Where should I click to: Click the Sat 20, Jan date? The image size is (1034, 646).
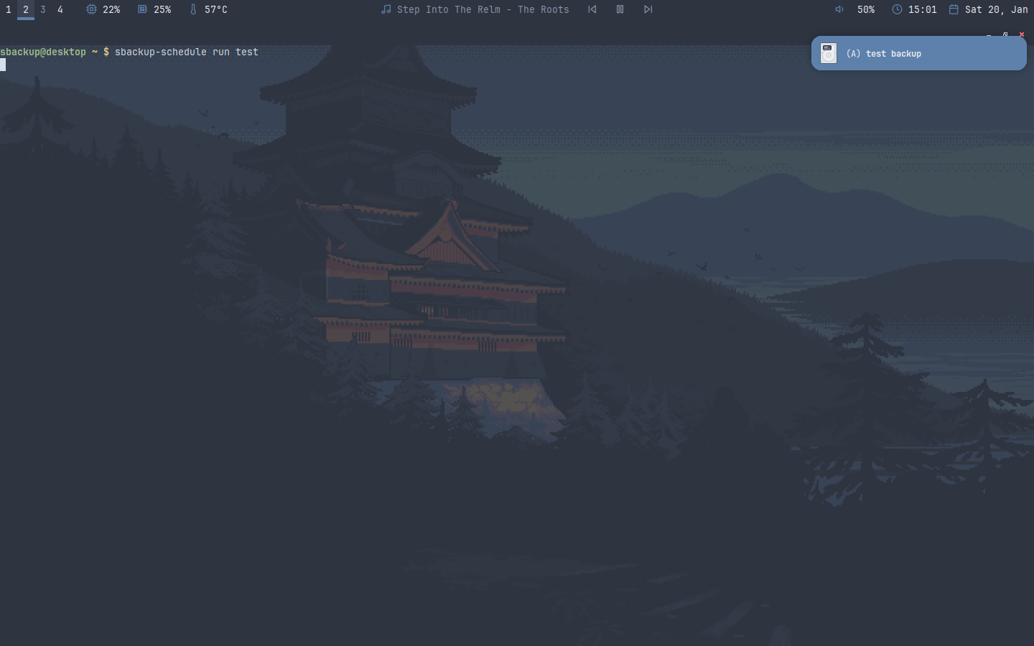(997, 9)
